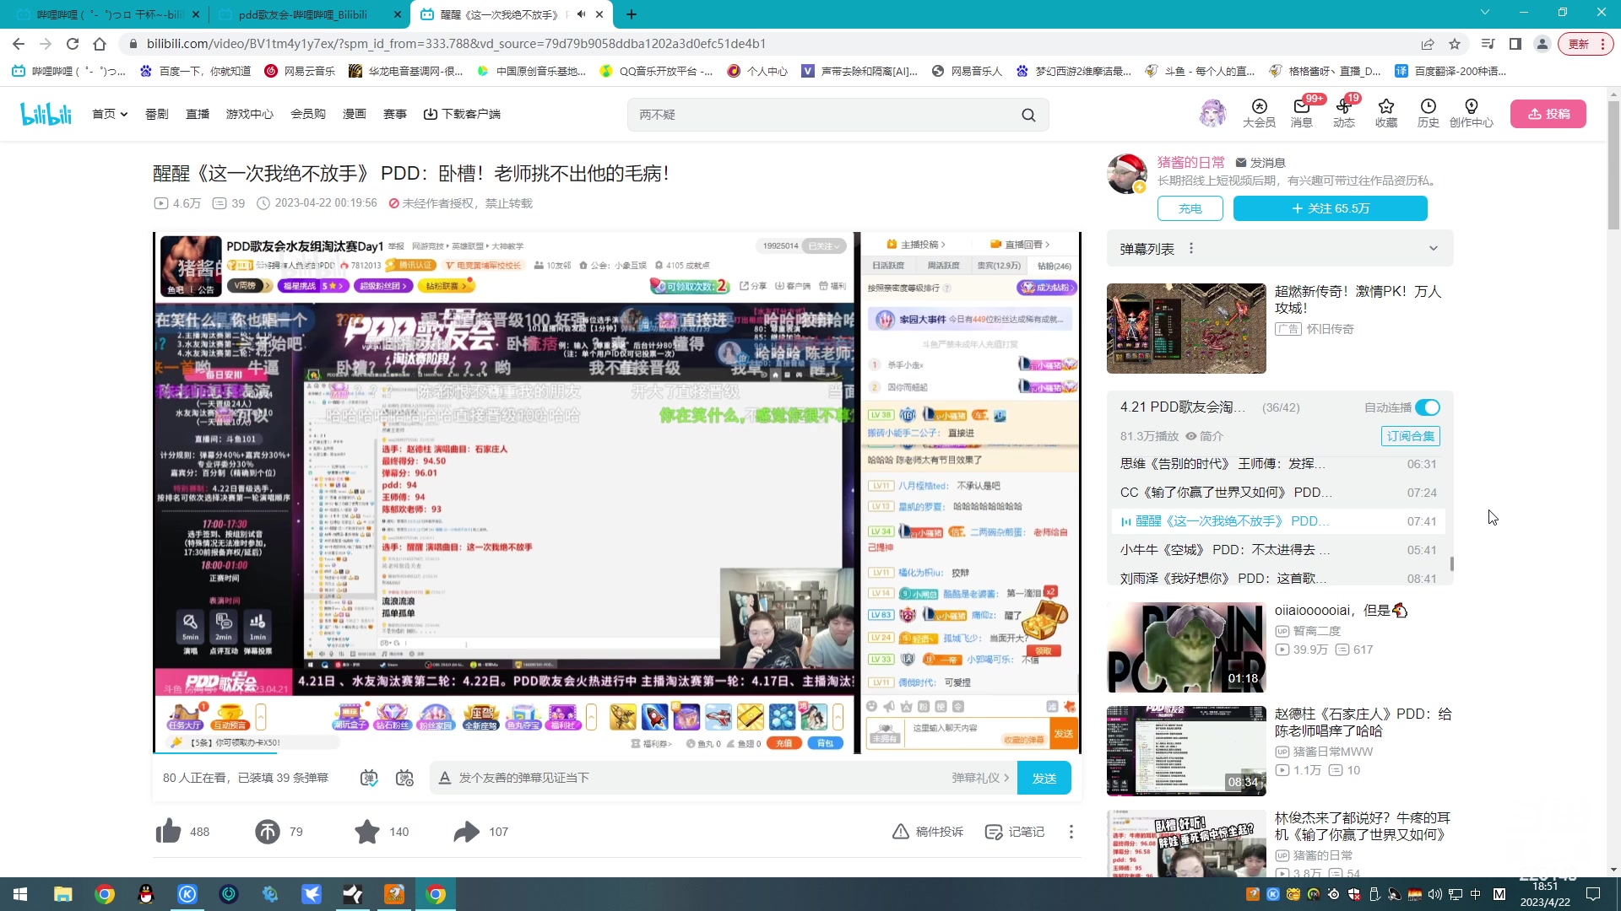Screen dimensions: 1621x911
Task: Click browser address bar URL
Action: (456, 44)
